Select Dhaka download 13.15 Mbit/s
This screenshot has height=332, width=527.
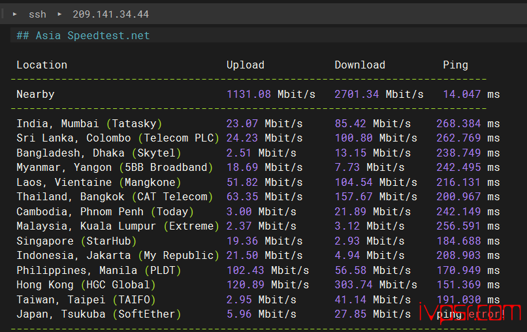373,153
